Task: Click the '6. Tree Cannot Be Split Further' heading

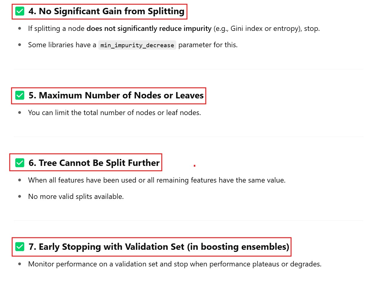Action: [94, 163]
